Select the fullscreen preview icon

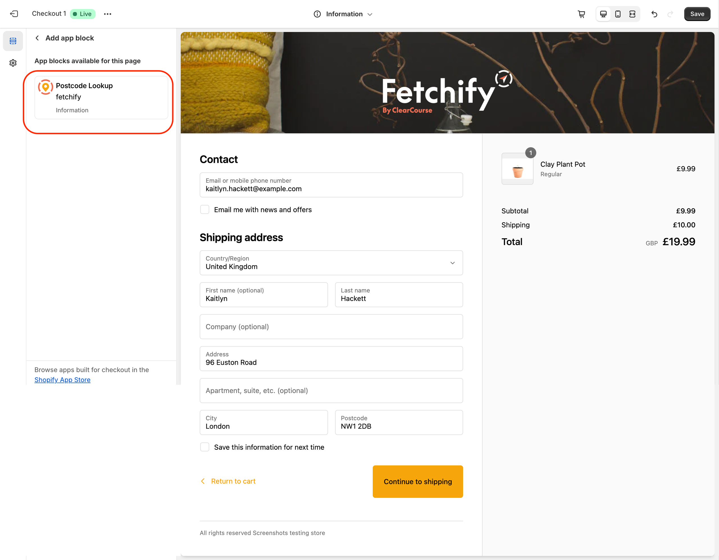pos(632,14)
